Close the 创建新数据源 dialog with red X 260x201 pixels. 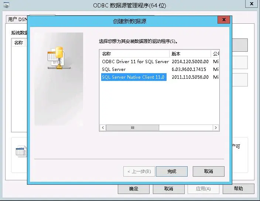pos(224,20)
